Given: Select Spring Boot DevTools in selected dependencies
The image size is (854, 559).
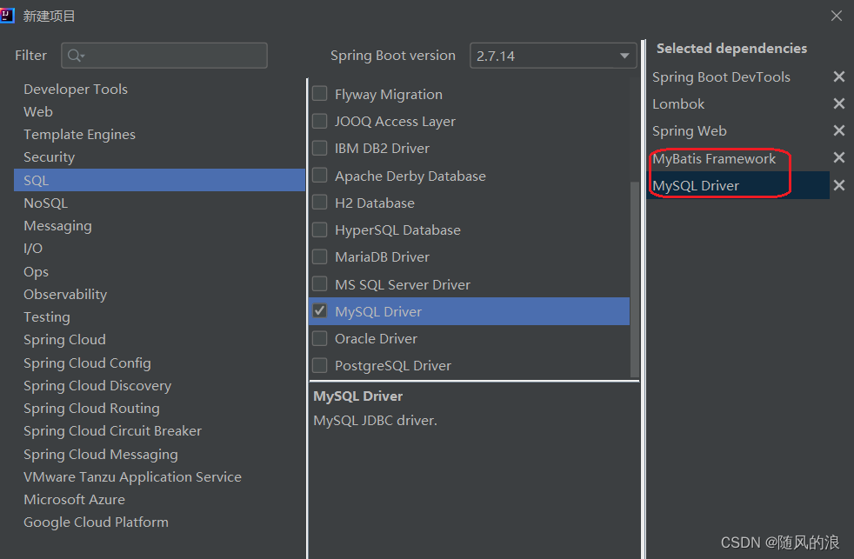Looking at the screenshot, I should (721, 77).
